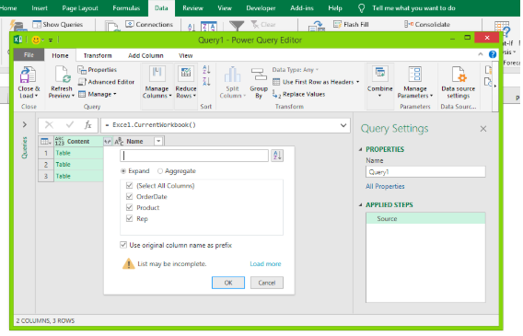The image size is (523, 336).
Task: Click Replace Values
Action: 299,94
